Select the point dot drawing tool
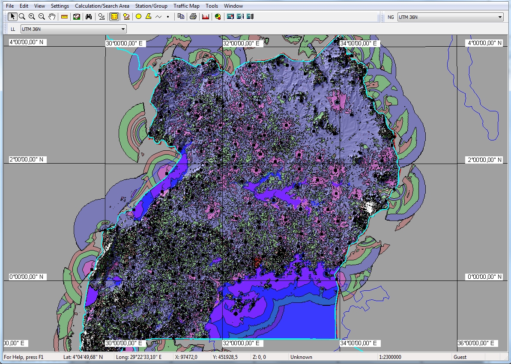The image size is (511, 364). click(x=168, y=17)
